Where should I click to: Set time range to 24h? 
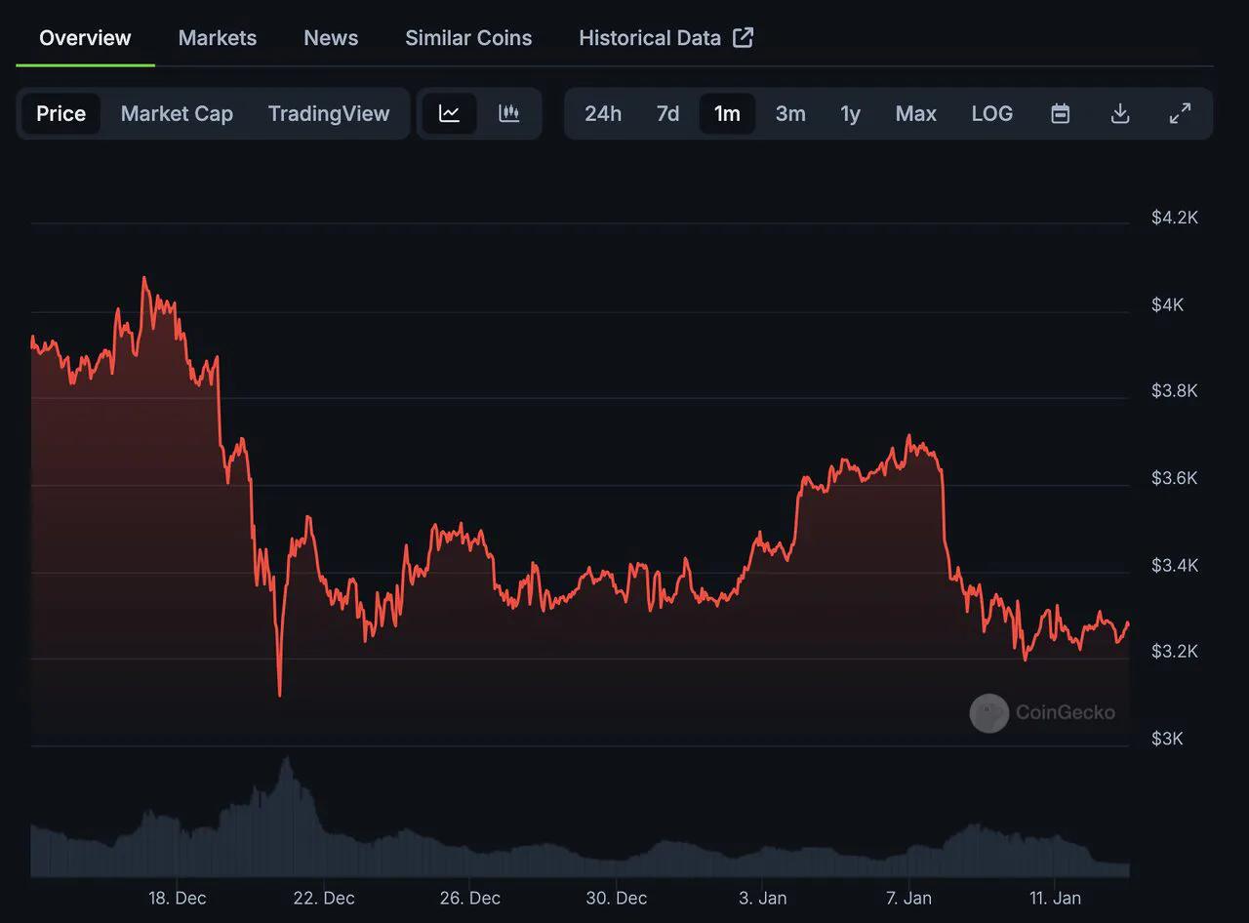click(x=603, y=113)
